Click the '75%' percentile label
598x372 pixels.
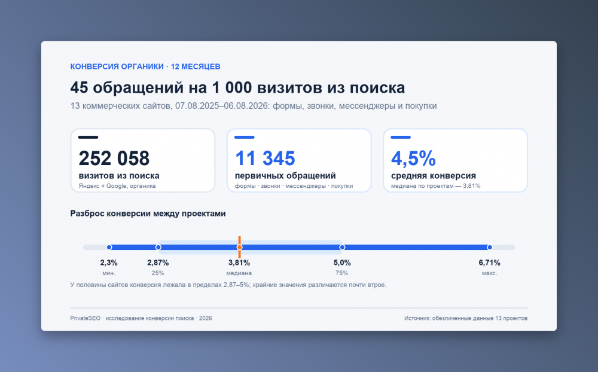pos(342,273)
